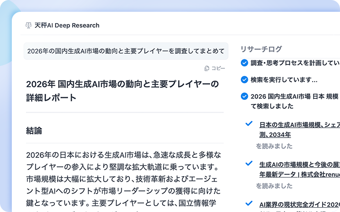Open the AI業界の現状完全ガイド link

point(300,206)
